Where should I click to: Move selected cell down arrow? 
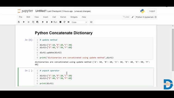tap(47, 22)
